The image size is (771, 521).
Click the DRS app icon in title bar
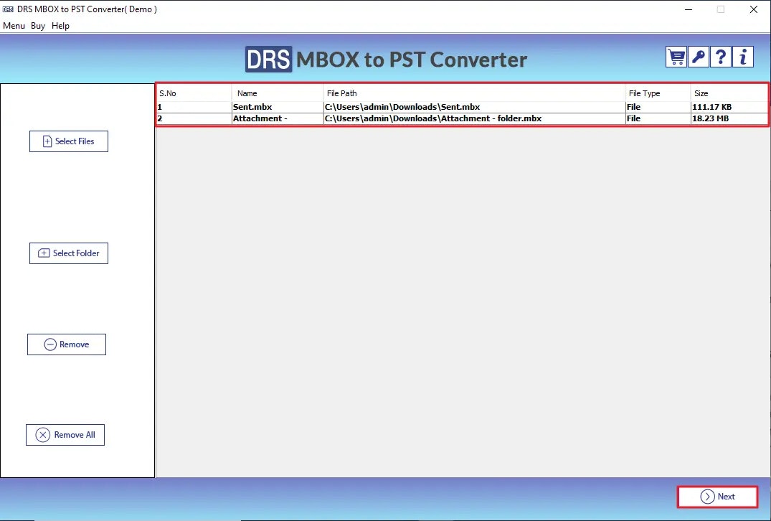click(x=8, y=9)
